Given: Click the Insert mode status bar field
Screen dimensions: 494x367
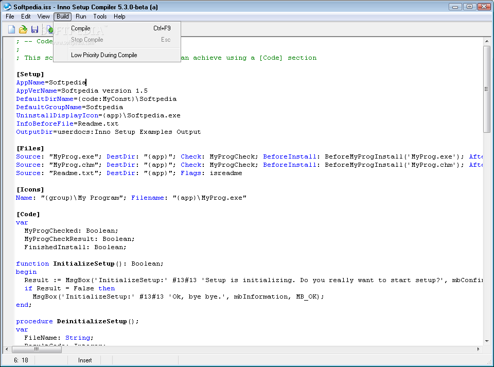Looking at the screenshot, I should pyautogui.click(x=85, y=360).
